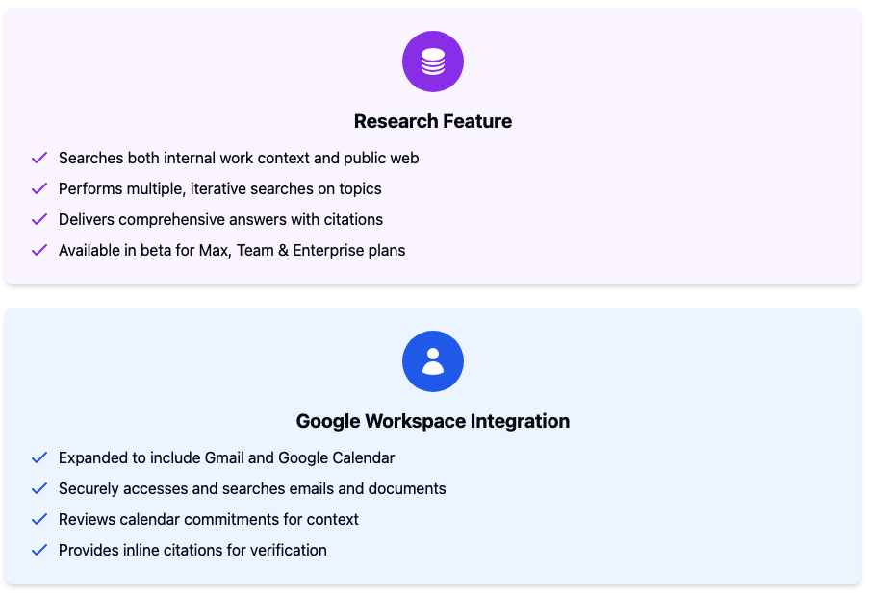The image size is (869, 593).
Task: Click 'Searches both internal work context' text
Action: coord(185,159)
